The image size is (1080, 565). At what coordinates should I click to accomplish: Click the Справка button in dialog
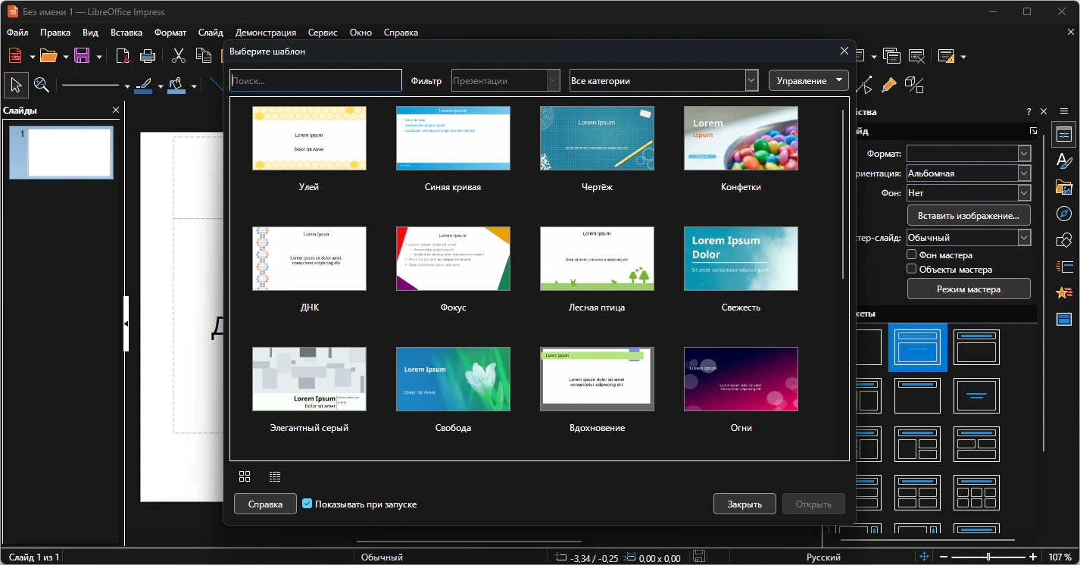pyautogui.click(x=265, y=504)
